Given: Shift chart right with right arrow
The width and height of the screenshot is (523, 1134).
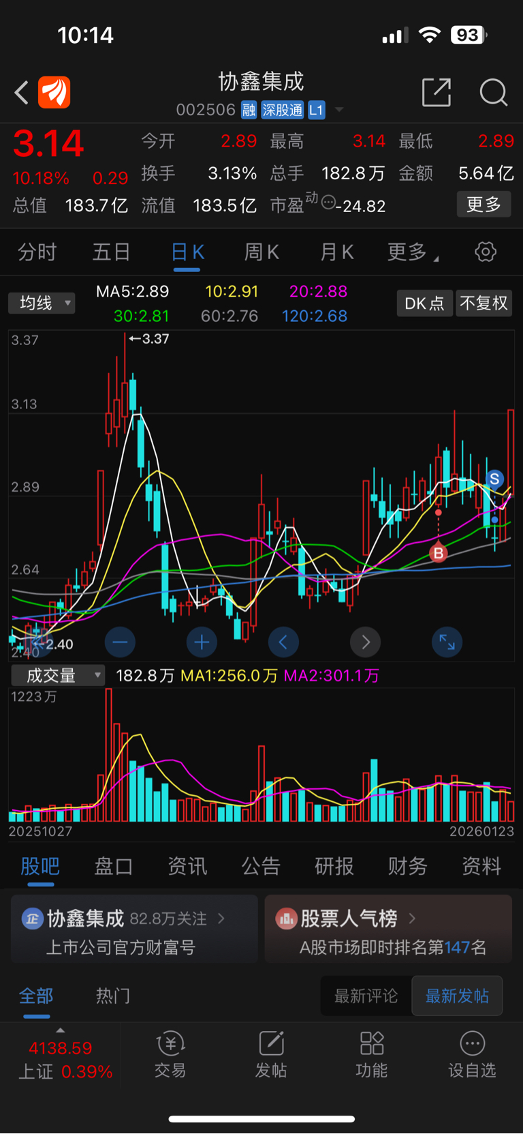Looking at the screenshot, I should click(x=366, y=642).
